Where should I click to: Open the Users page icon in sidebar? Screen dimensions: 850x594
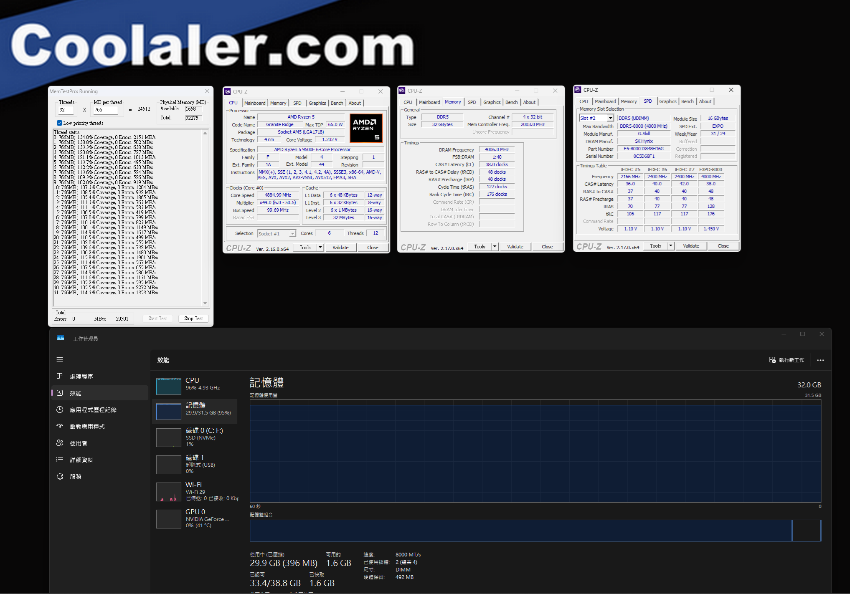point(60,443)
